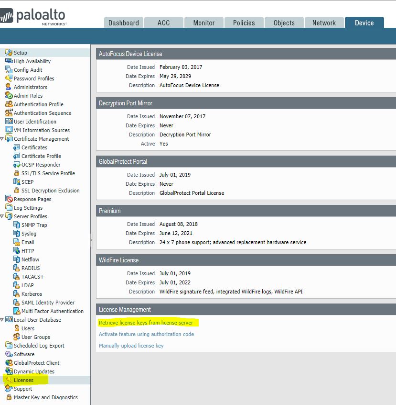Image resolution: width=396 pixels, height=405 pixels.
Task: Click the Authentication Profile icon
Action: point(9,104)
